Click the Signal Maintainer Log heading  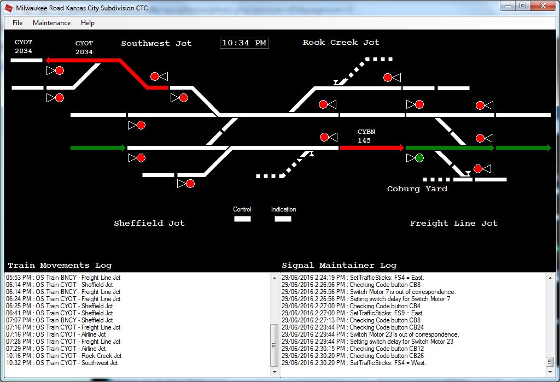tap(339, 265)
